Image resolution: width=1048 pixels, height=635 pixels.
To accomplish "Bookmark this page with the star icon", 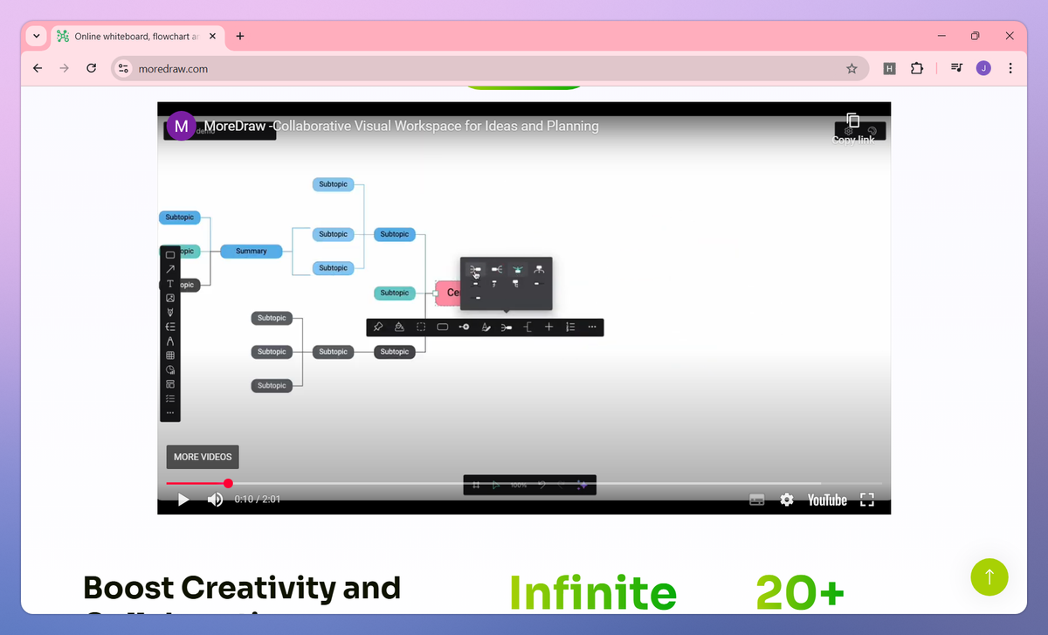I will 851,68.
